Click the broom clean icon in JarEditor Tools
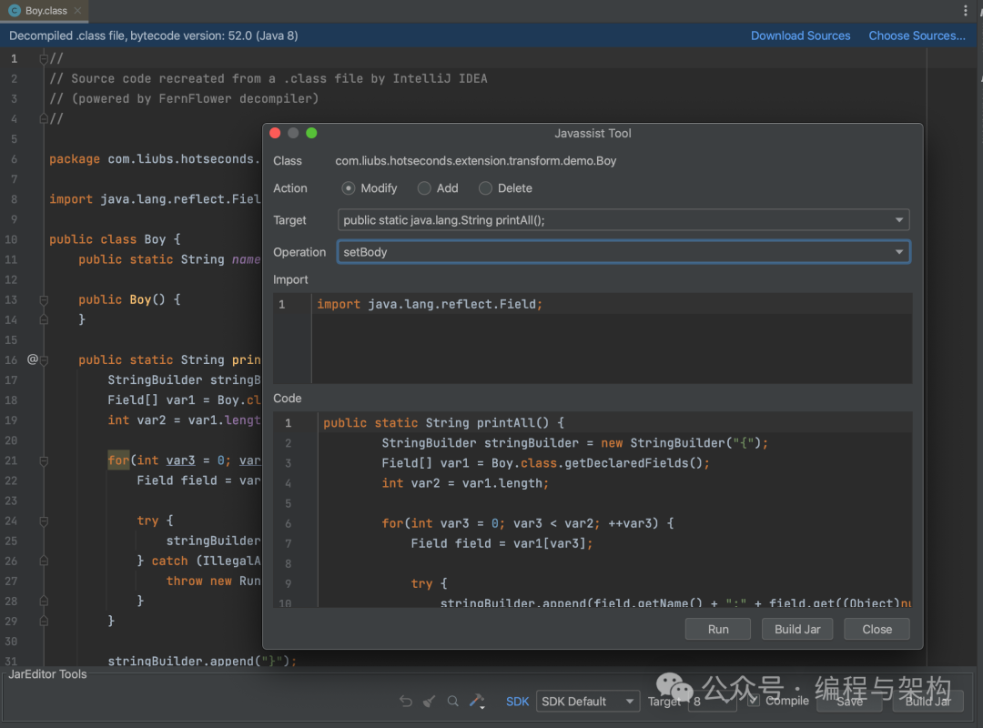Screen dimensions: 983x728 (430, 701)
